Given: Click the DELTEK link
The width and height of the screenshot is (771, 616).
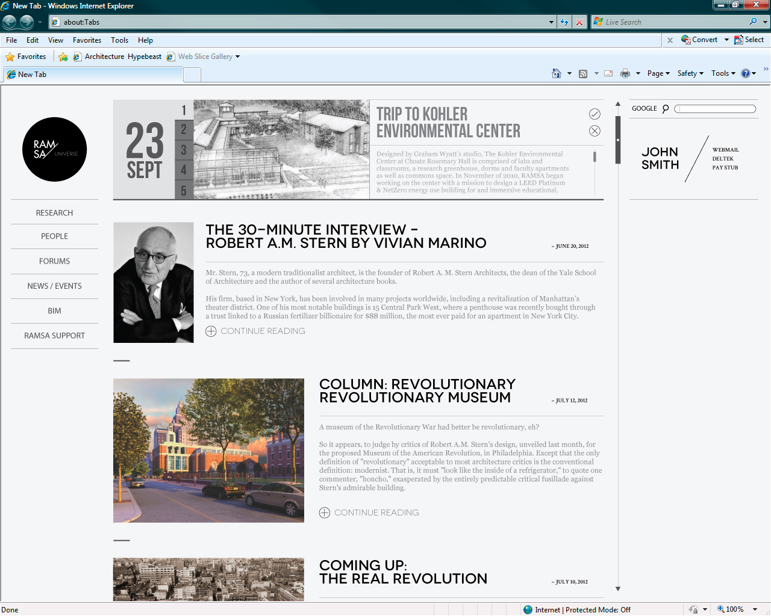Looking at the screenshot, I should pos(723,159).
